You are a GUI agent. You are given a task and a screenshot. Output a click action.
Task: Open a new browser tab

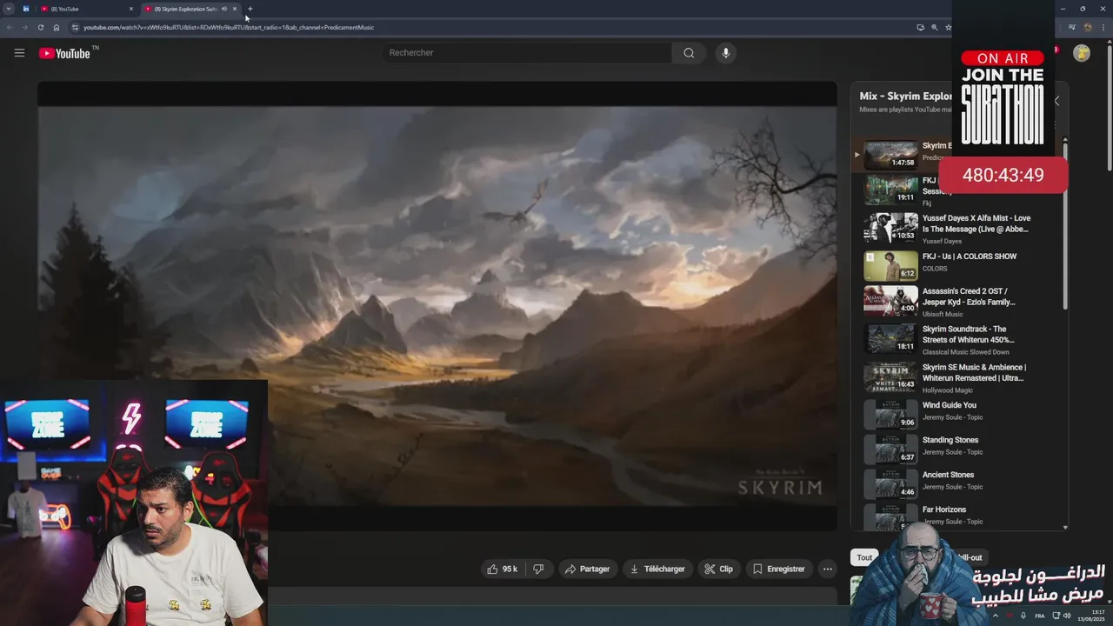click(x=250, y=9)
